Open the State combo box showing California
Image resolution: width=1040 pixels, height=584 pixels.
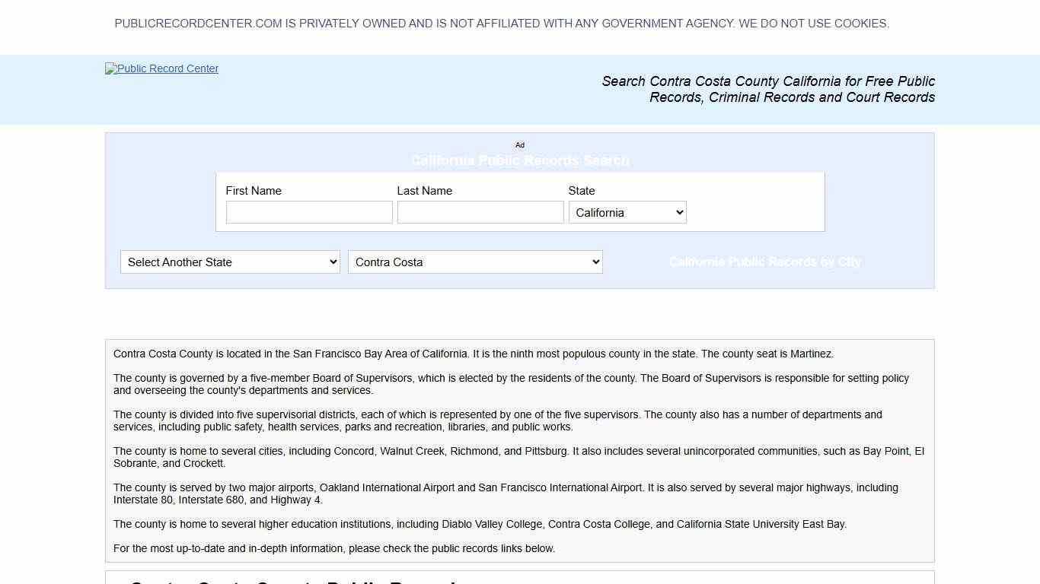627,212
